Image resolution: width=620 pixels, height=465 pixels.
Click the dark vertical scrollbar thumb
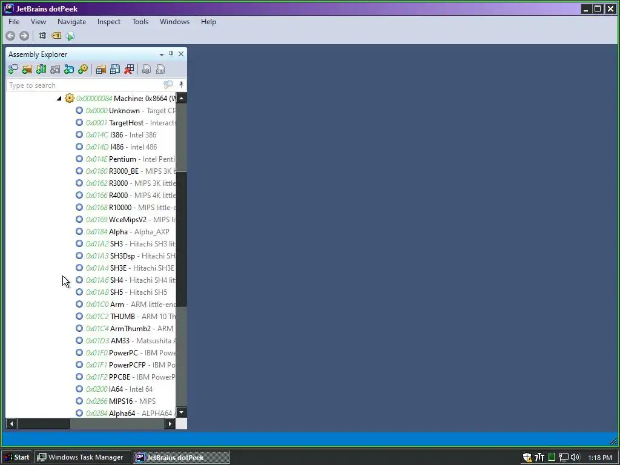[181, 239]
